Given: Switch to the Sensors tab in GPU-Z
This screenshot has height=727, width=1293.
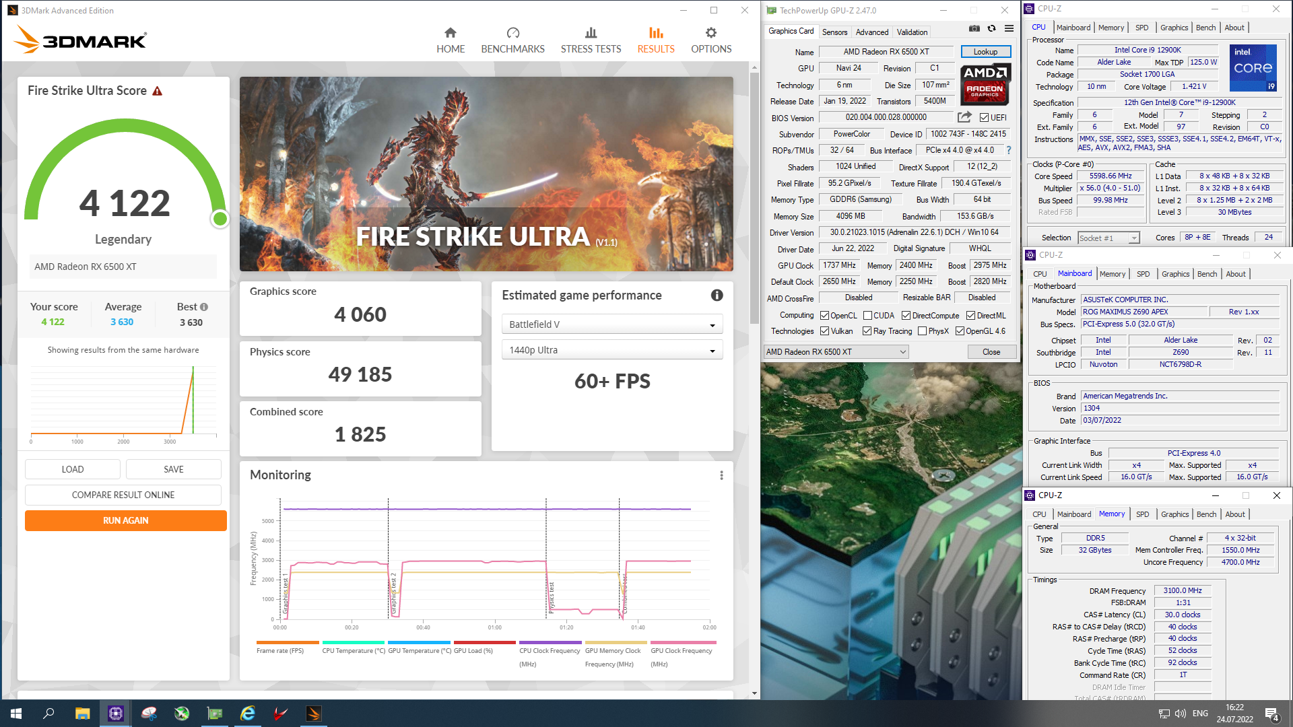Looking at the screenshot, I should pyautogui.click(x=834, y=32).
